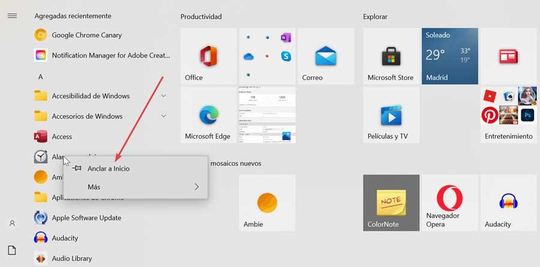Open the solitaire cards icon in Entretenimiento
This screenshot has height=267, width=540.
point(508,96)
